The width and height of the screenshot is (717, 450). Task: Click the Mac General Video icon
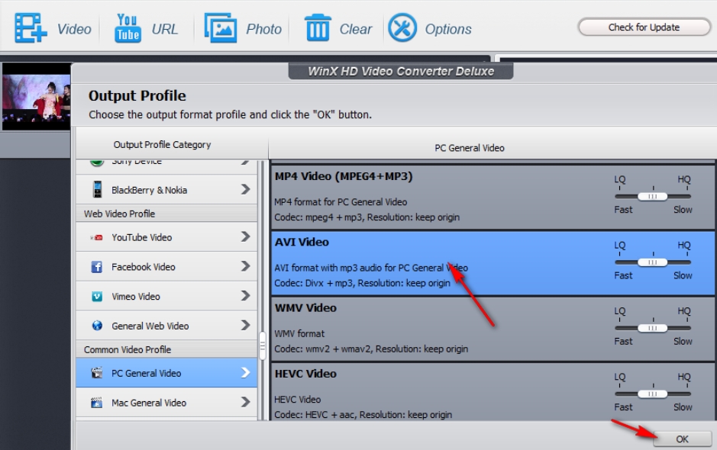tap(96, 403)
